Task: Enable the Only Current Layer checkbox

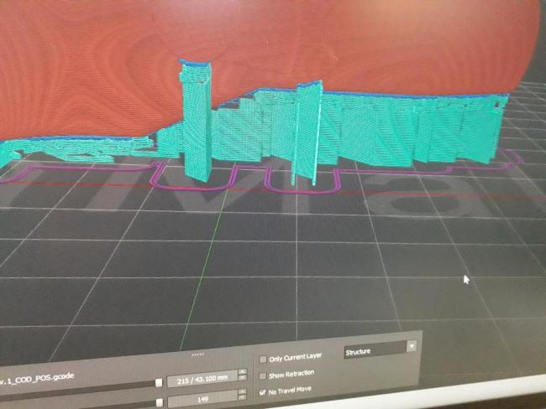Action: click(x=263, y=359)
